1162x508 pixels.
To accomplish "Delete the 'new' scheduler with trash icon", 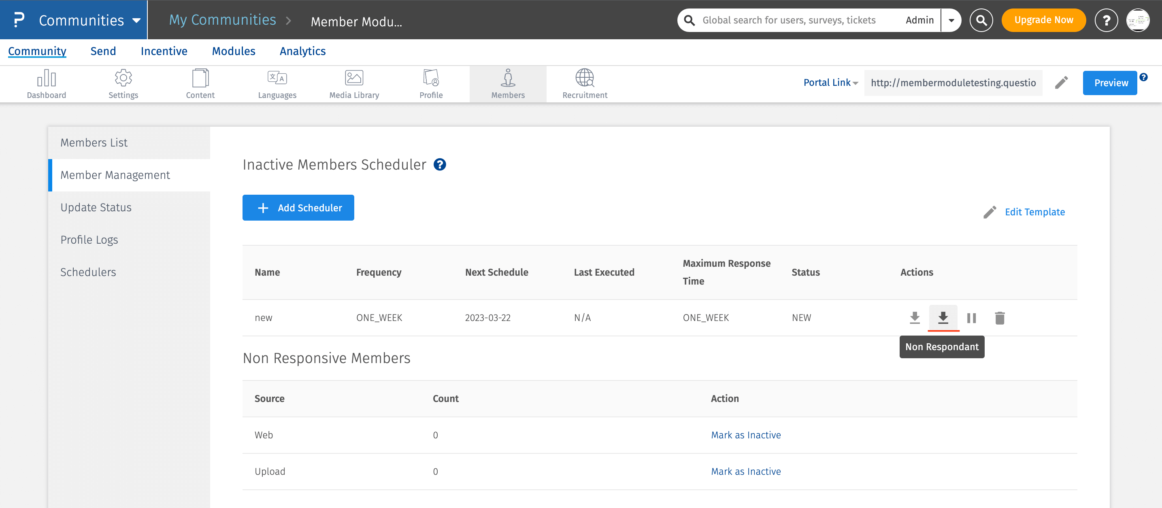I will (1000, 318).
